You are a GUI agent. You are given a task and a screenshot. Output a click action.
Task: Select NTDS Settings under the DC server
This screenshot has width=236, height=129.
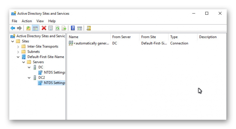click(54, 73)
